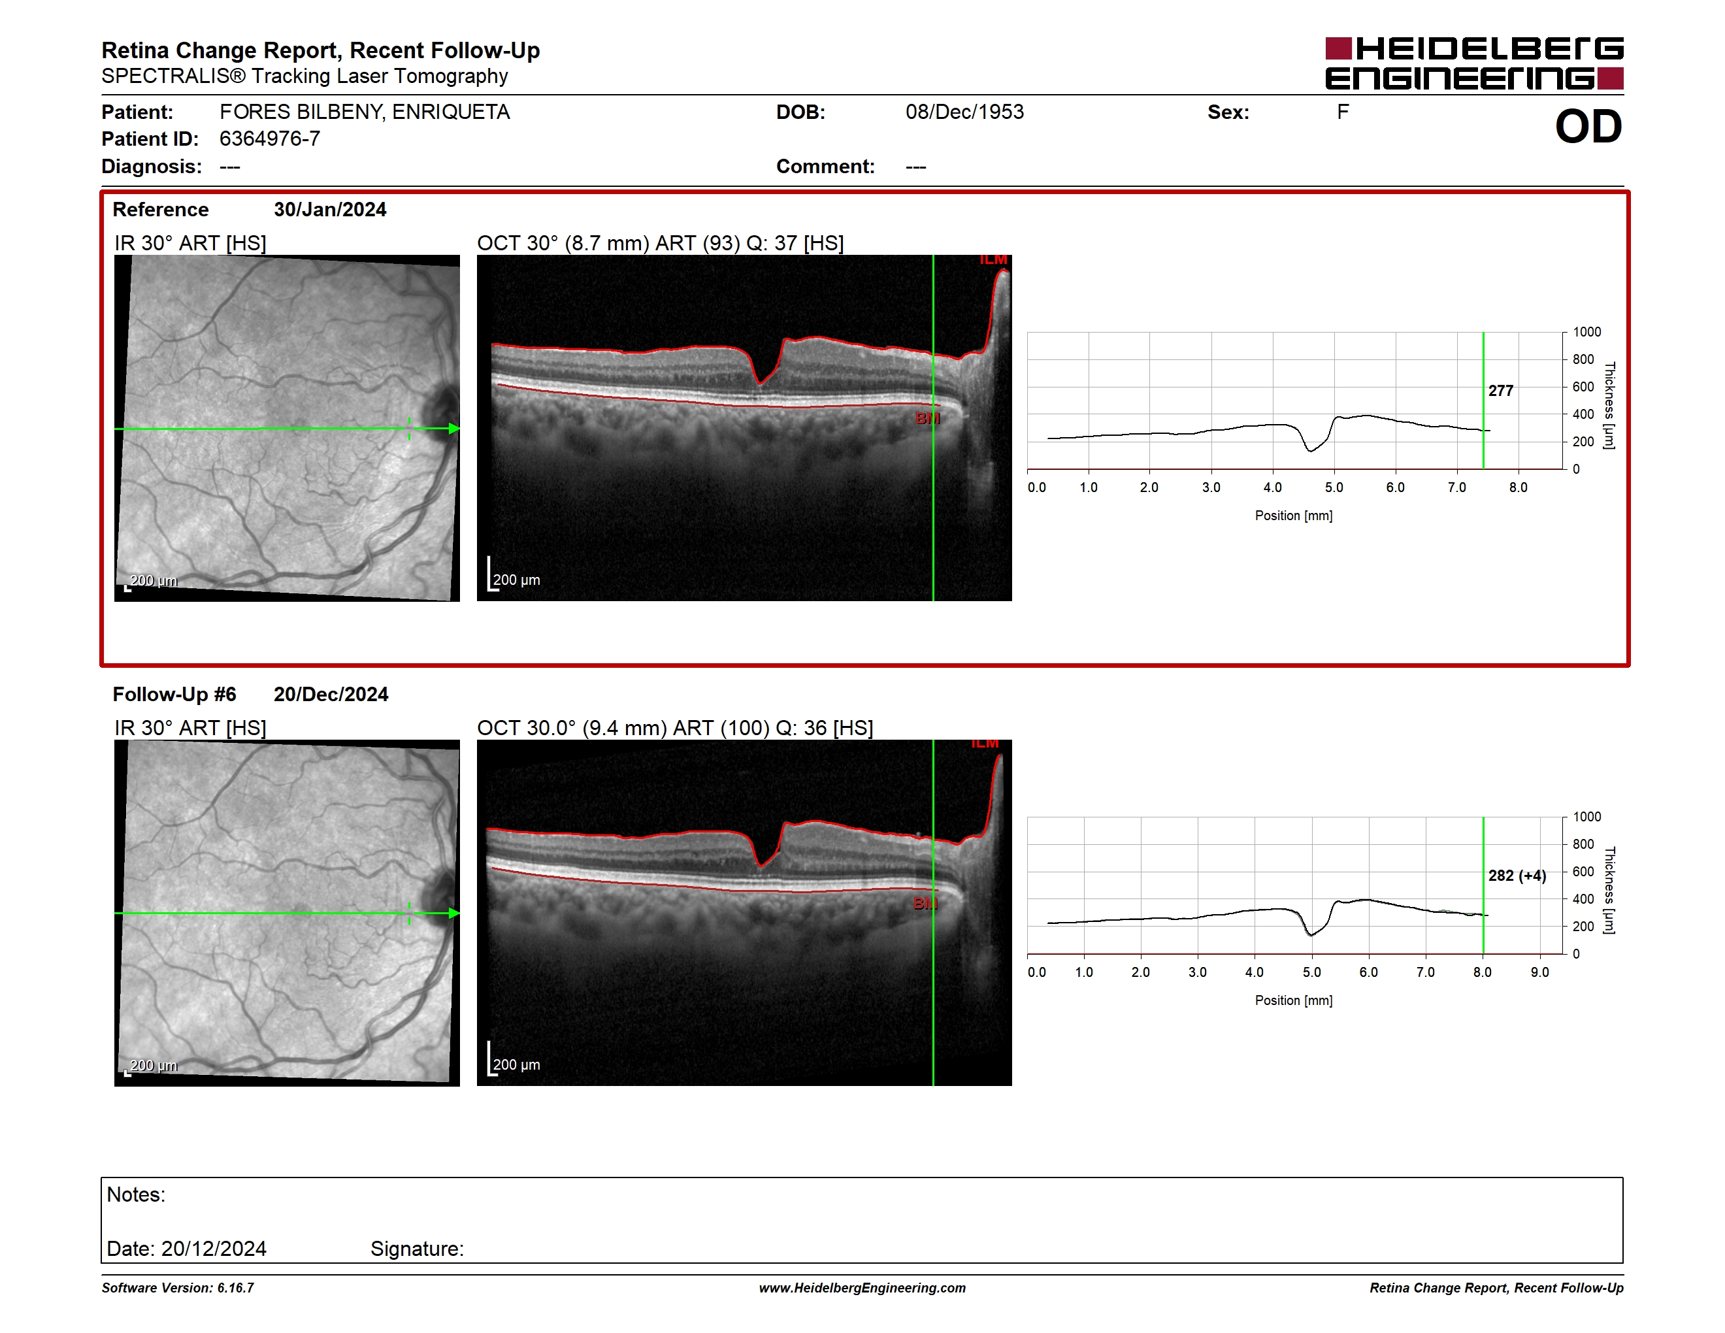
Task: Click the Diagnosis field value
Action: (230, 167)
